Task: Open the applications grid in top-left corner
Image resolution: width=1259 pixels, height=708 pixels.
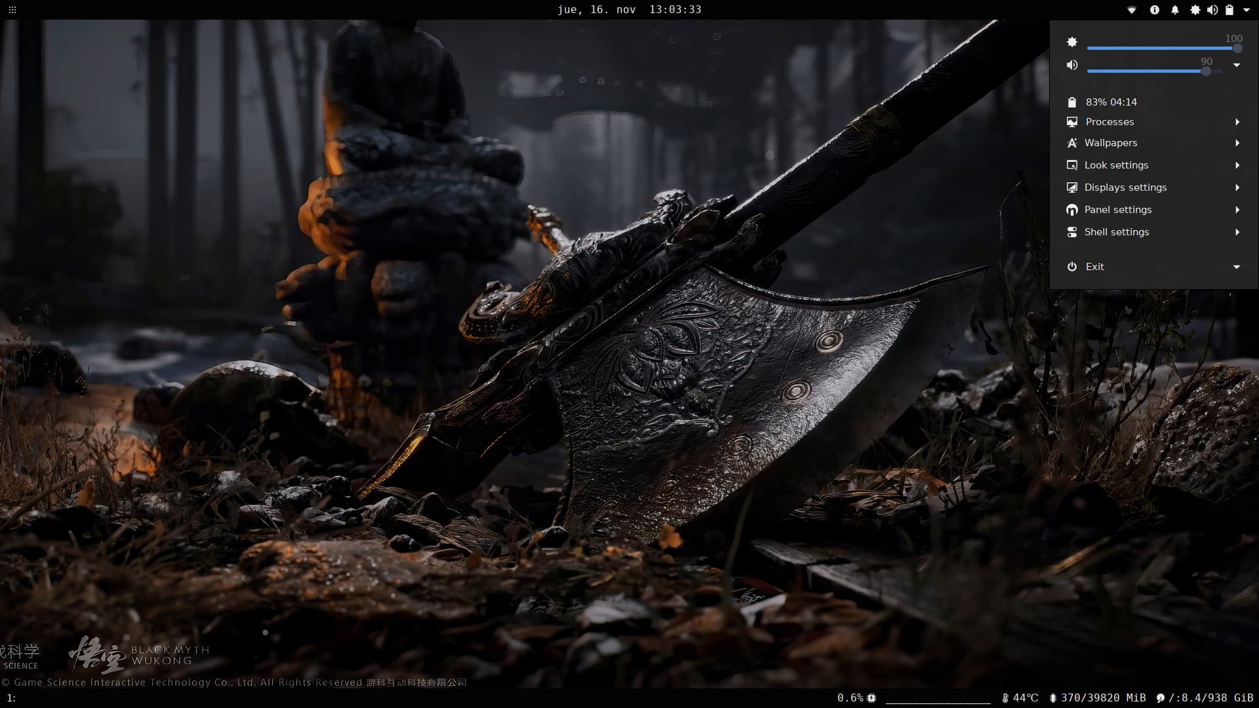Action: click(x=12, y=10)
